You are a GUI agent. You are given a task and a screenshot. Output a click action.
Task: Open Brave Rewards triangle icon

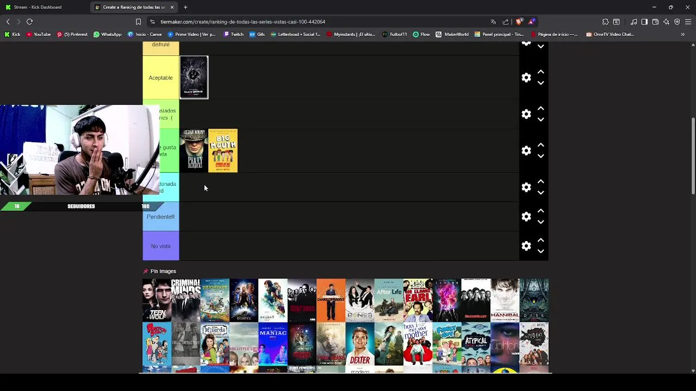532,22
